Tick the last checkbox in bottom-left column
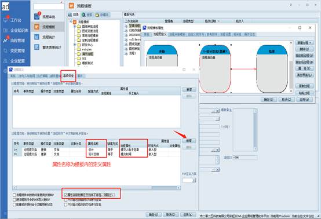This screenshot has width=321, height=219. pyautogui.click(x=14, y=205)
